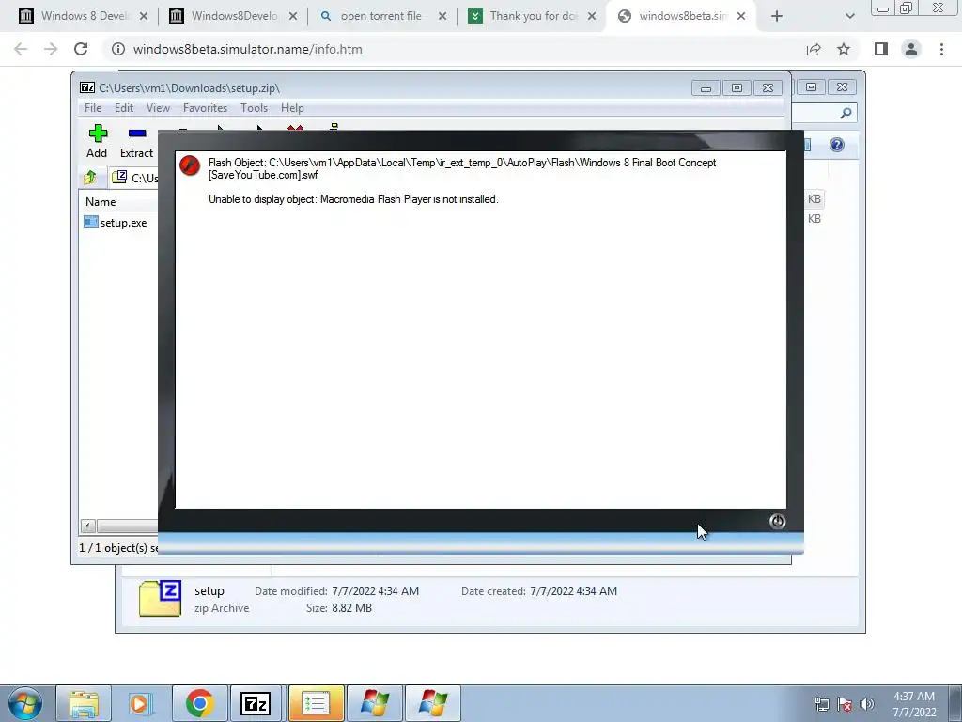Open the File menu in 7-Zip
Image resolution: width=962 pixels, height=722 pixels.
(x=93, y=108)
